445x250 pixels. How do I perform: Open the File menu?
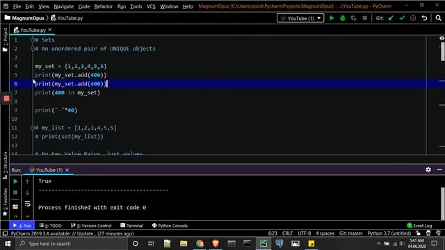(17, 6)
